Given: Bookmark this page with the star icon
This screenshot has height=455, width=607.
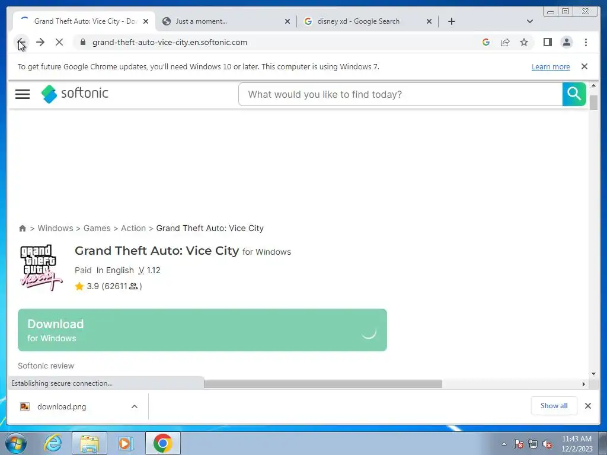Looking at the screenshot, I should (x=524, y=42).
